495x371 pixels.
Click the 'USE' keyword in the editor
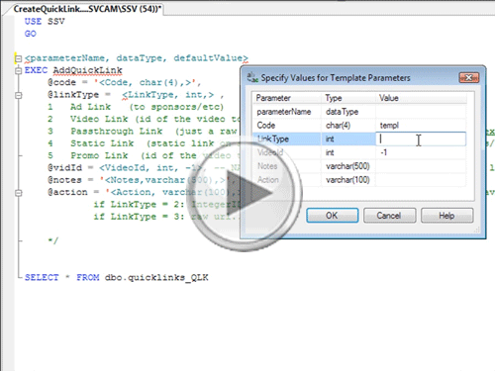33,22
